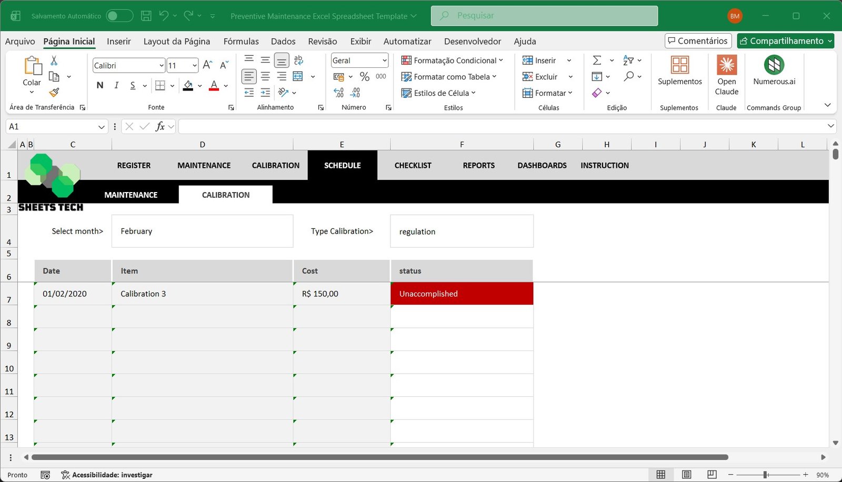
Task: Open the Fórmulas ribbon menu
Action: click(x=241, y=41)
